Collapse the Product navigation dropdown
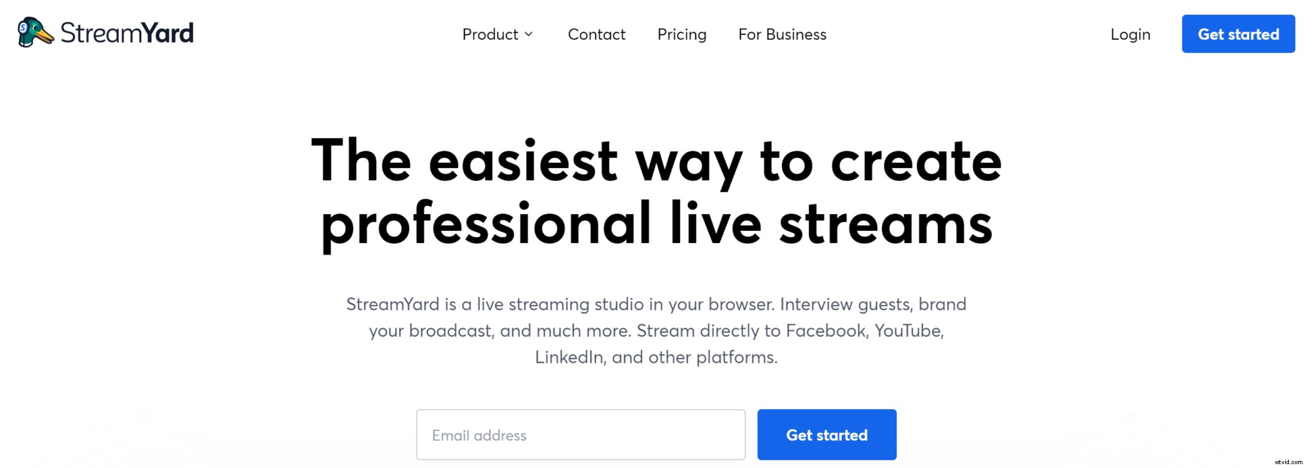The height and width of the screenshot is (468, 1314). pyautogui.click(x=529, y=35)
